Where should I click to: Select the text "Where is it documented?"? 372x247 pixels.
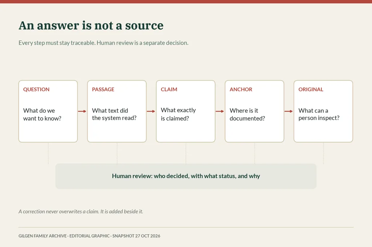pyautogui.click(x=247, y=114)
